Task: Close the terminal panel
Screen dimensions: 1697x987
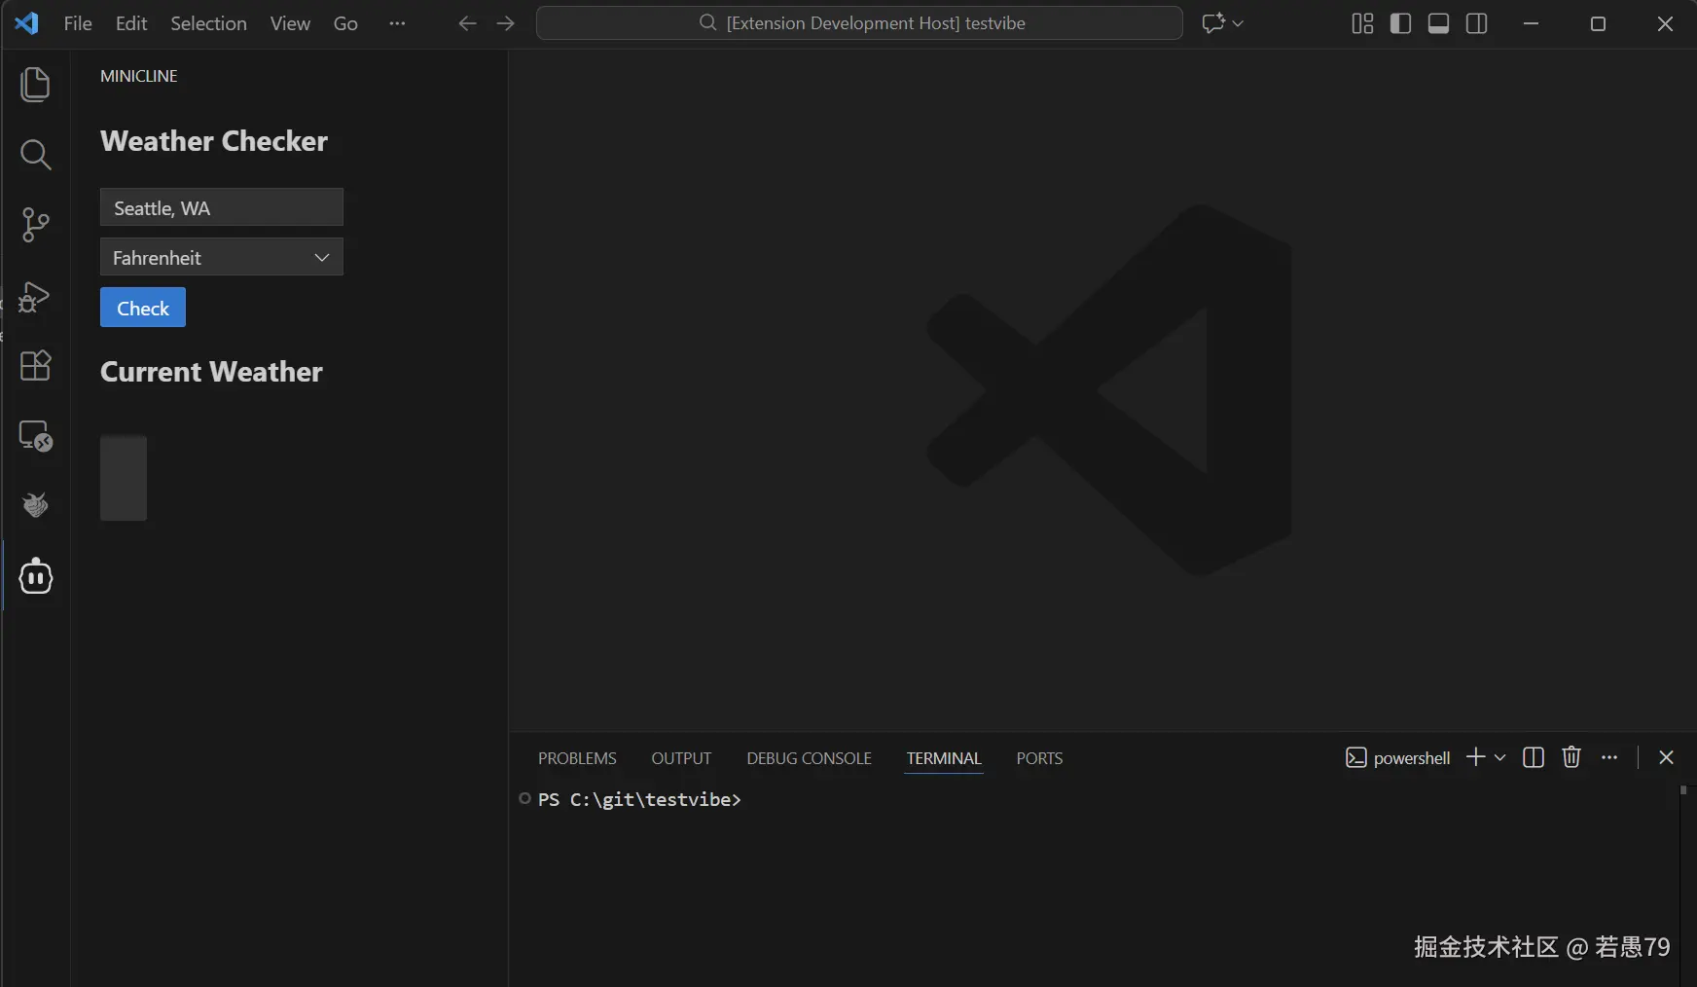Action: pos(1666,757)
